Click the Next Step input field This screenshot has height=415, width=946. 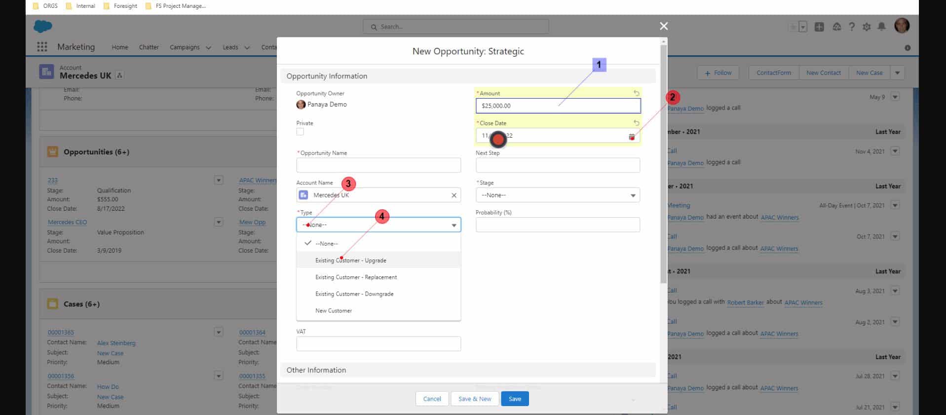click(558, 165)
